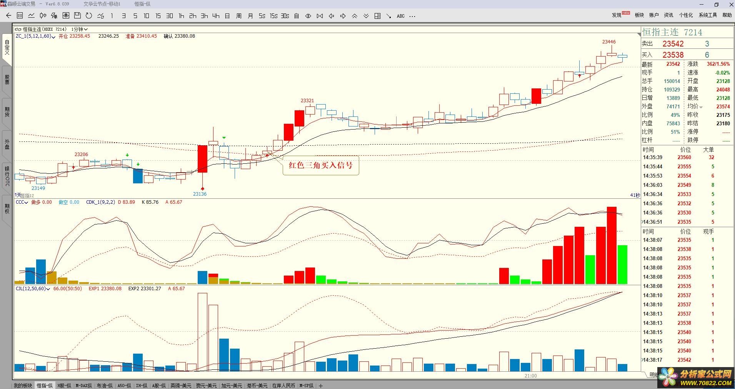The height and width of the screenshot is (389, 735).
Task: Add a new page with plus button
Action: coord(321,386)
